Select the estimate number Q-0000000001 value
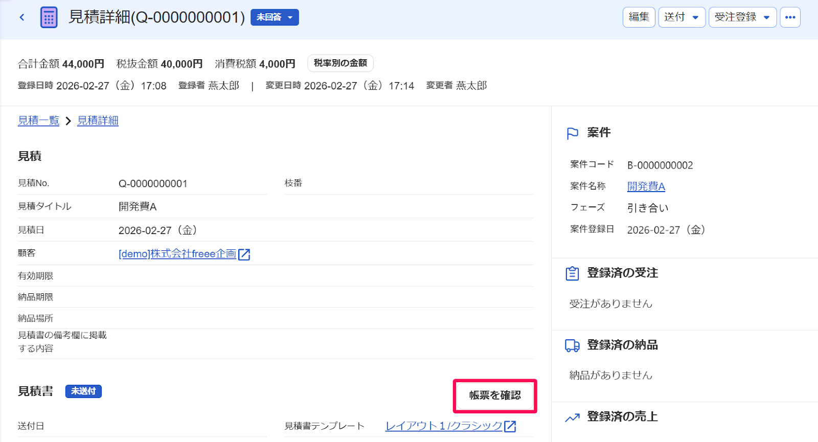The width and height of the screenshot is (818, 442). pos(153,183)
